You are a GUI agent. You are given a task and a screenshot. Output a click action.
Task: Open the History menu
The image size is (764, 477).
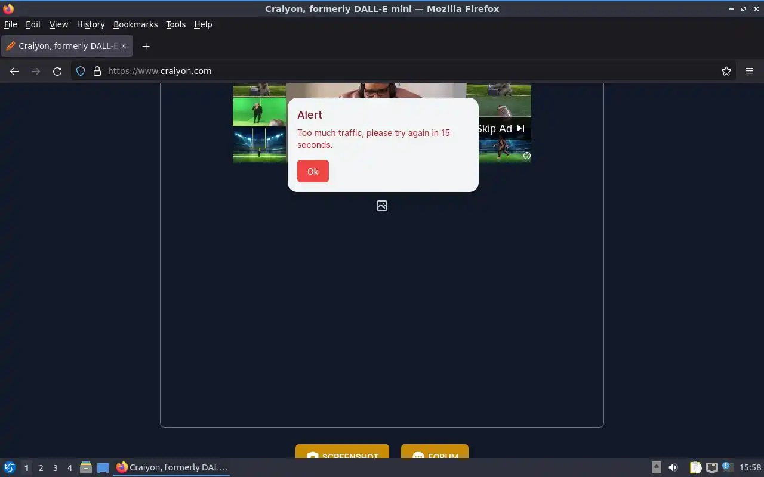(x=91, y=24)
